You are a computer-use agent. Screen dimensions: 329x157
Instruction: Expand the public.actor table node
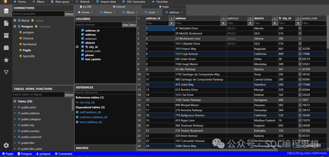15,107
